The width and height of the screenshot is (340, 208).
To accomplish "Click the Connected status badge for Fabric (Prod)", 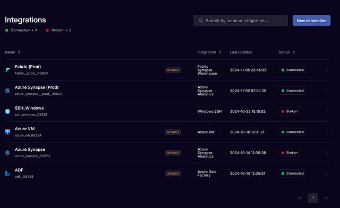I will pos(292,70).
